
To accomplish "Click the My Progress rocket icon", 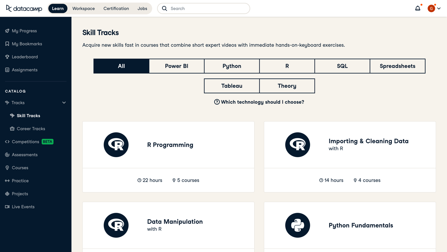I will coord(7,31).
